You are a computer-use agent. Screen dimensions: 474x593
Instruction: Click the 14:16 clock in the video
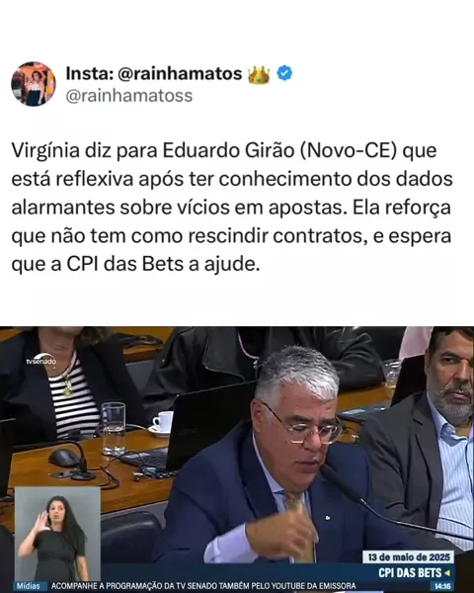click(x=441, y=586)
